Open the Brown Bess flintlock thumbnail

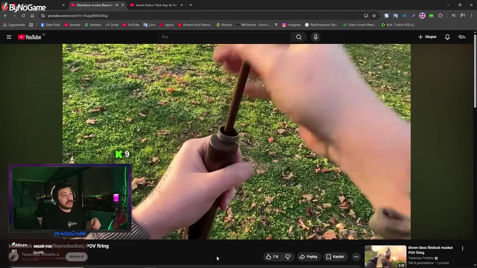pyautogui.click(x=385, y=256)
